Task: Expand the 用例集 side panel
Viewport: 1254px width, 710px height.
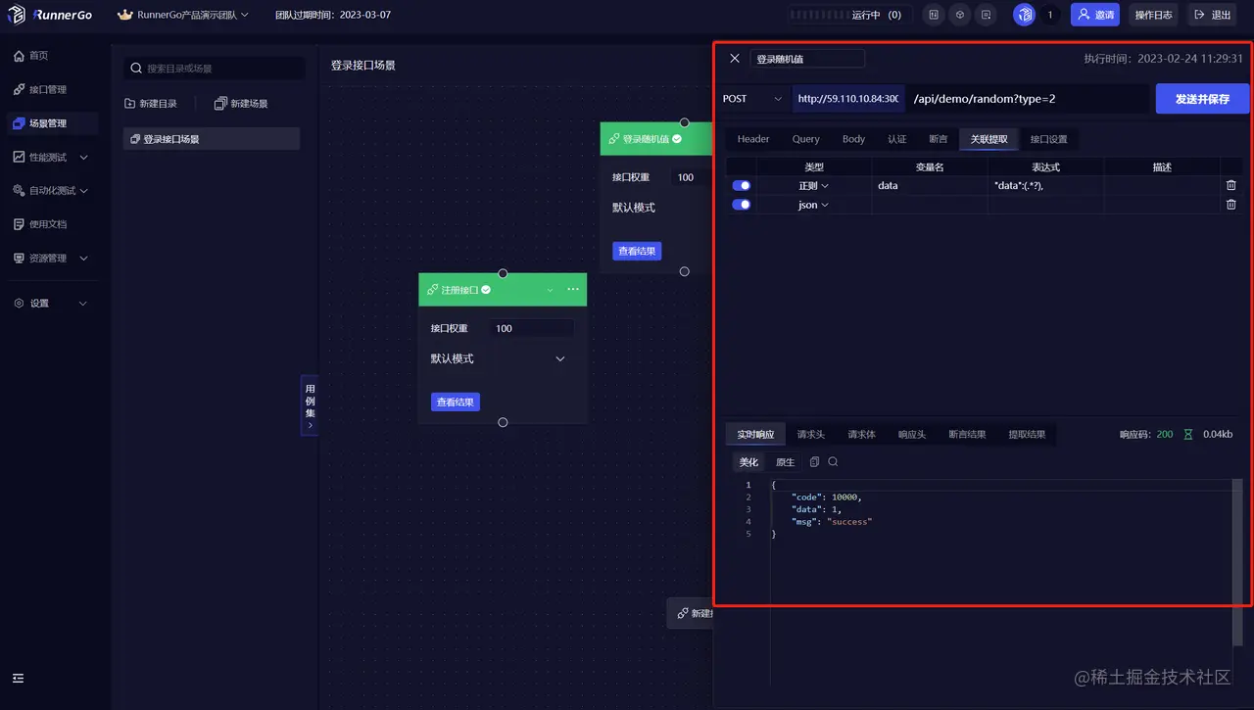Action: 310,404
